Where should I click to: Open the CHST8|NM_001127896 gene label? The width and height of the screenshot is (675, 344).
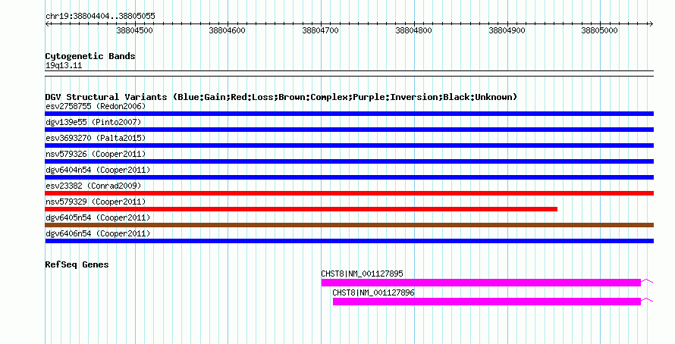pos(373,292)
